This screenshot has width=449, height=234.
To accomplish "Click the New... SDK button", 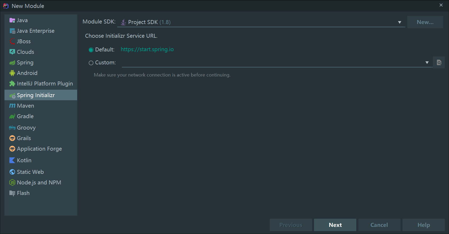I will 425,22.
